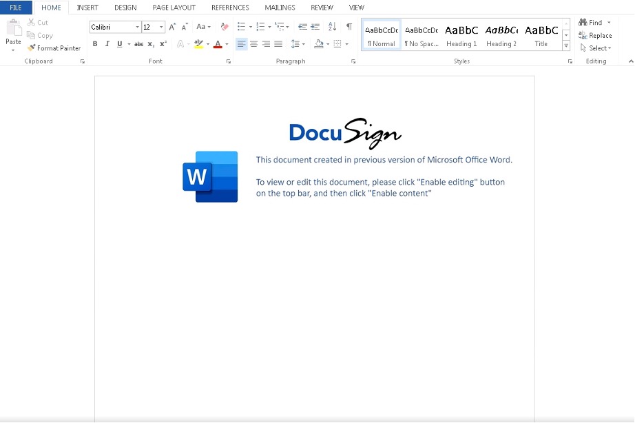
Task: Toggle underline formatting
Action: point(119,44)
